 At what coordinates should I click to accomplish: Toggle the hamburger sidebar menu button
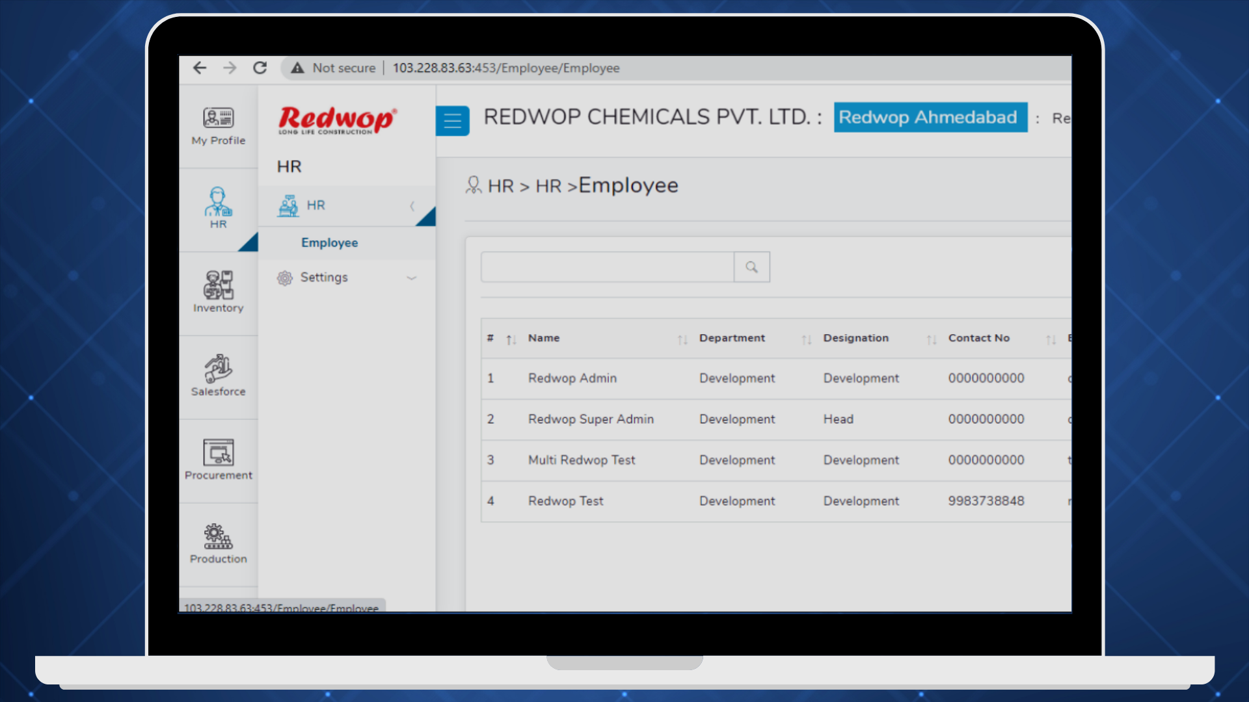[x=453, y=121]
